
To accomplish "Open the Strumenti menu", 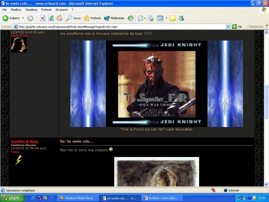I will tap(61, 10).
